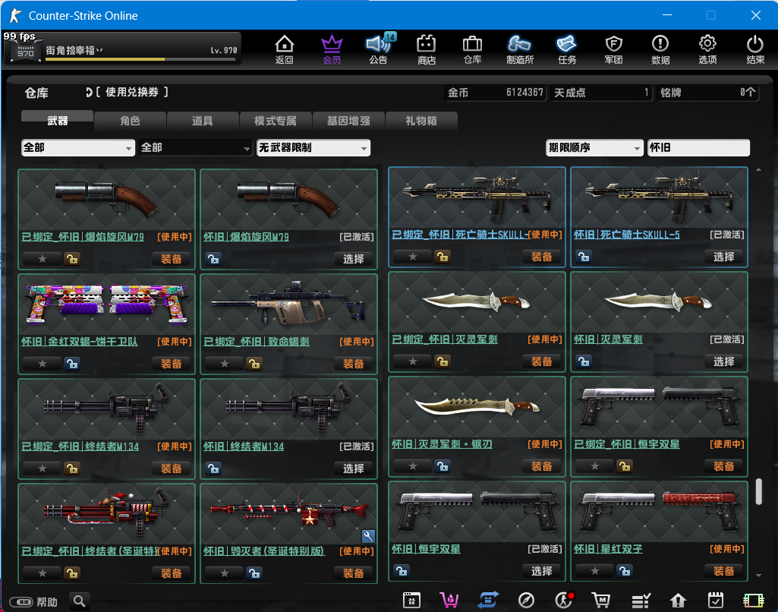Switch to the 道具 tab
Screen dimensions: 778x612
pos(203,121)
